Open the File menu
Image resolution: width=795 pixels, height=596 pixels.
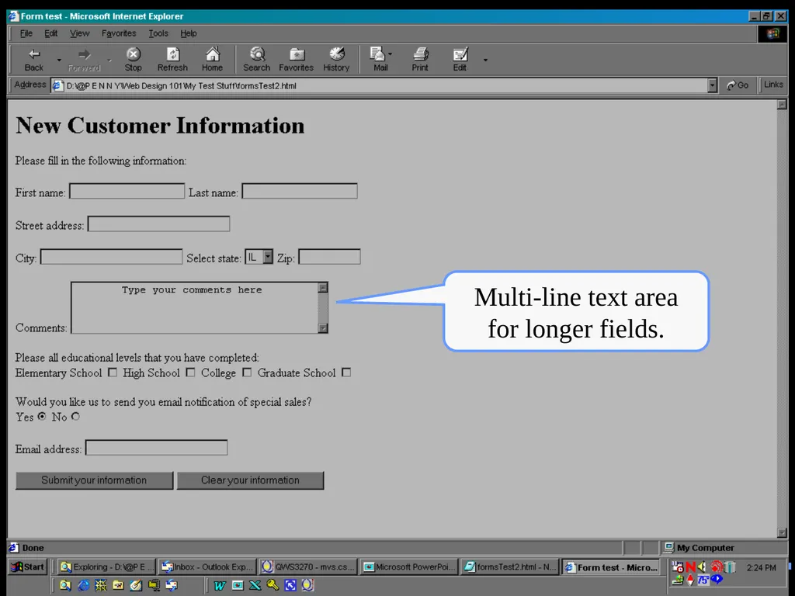click(26, 33)
